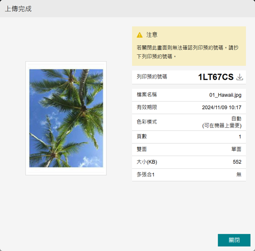The image size is (255, 251).
Task: Click the yellow warning triangle icon
Action: click(139, 35)
